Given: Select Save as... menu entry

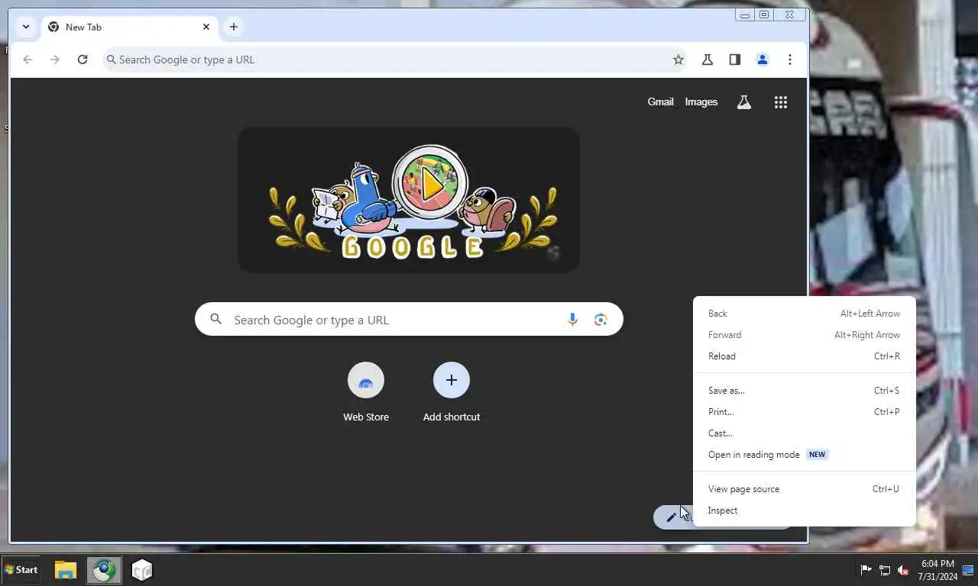Looking at the screenshot, I should coord(804,391).
